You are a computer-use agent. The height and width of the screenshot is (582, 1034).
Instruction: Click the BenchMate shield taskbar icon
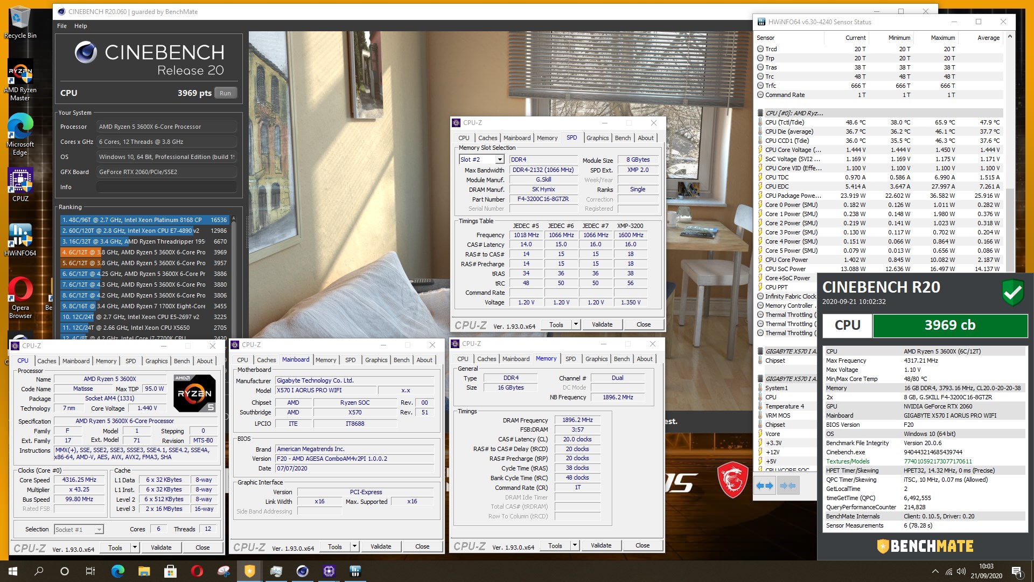[x=250, y=571]
